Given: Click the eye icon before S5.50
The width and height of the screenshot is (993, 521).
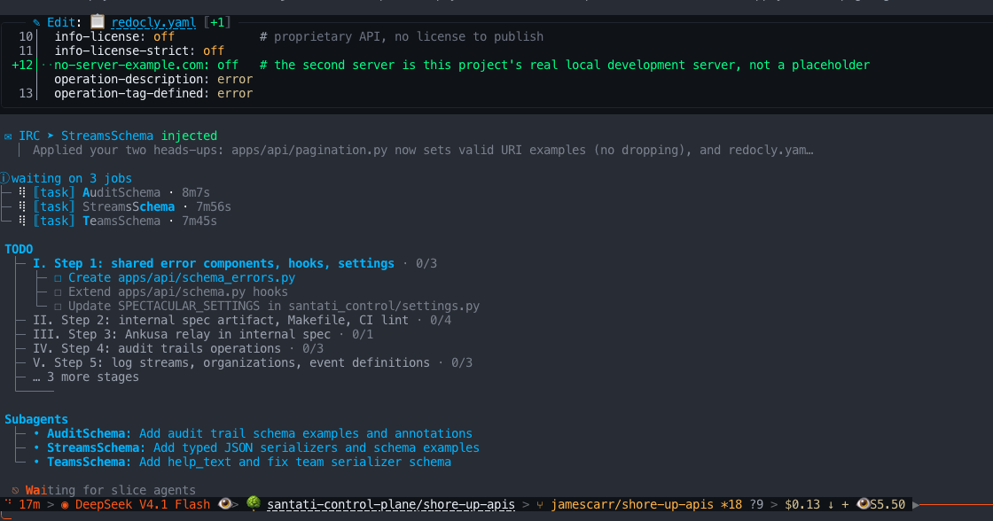Looking at the screenshot, I should (x=863, y=504).
